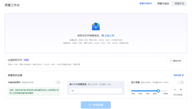Click the 100% mark on slider scale
The width and height of the screenshot is (192, 109).
click(x=165, y=94)
